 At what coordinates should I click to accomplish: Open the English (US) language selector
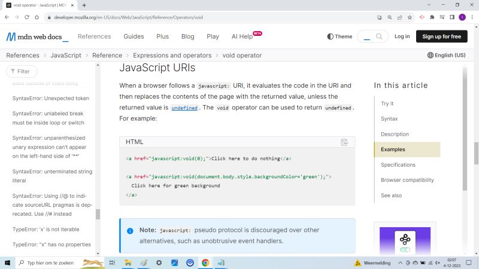click(446, 55)
